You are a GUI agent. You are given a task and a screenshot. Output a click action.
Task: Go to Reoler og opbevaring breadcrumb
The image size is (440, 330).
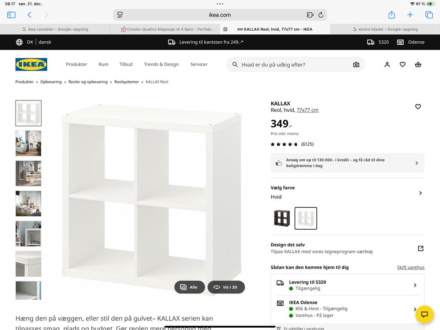coord(88,82)
